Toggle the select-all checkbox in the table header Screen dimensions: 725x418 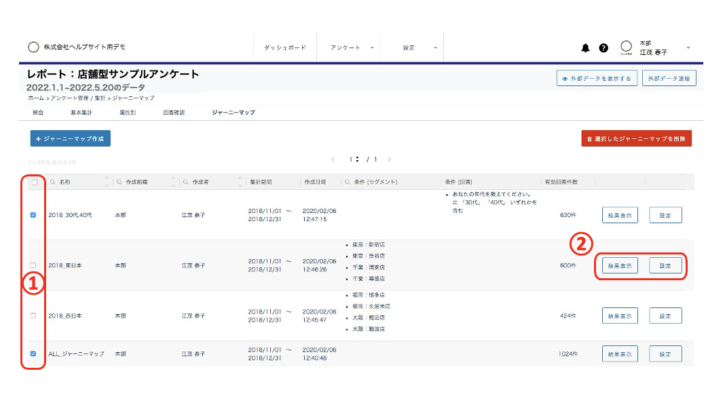(x=34, y=182)
